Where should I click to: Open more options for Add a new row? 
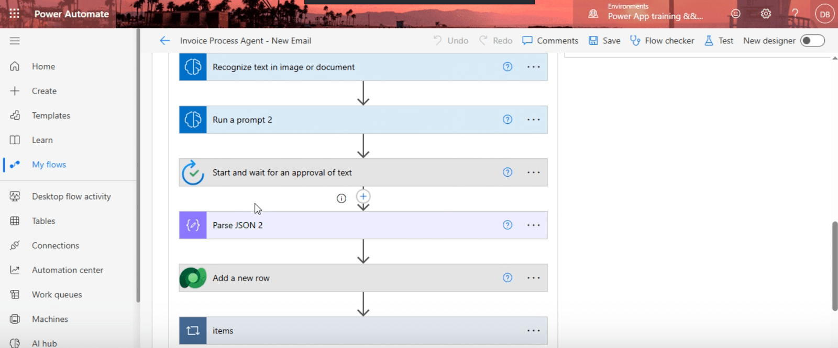coord(533,278)
